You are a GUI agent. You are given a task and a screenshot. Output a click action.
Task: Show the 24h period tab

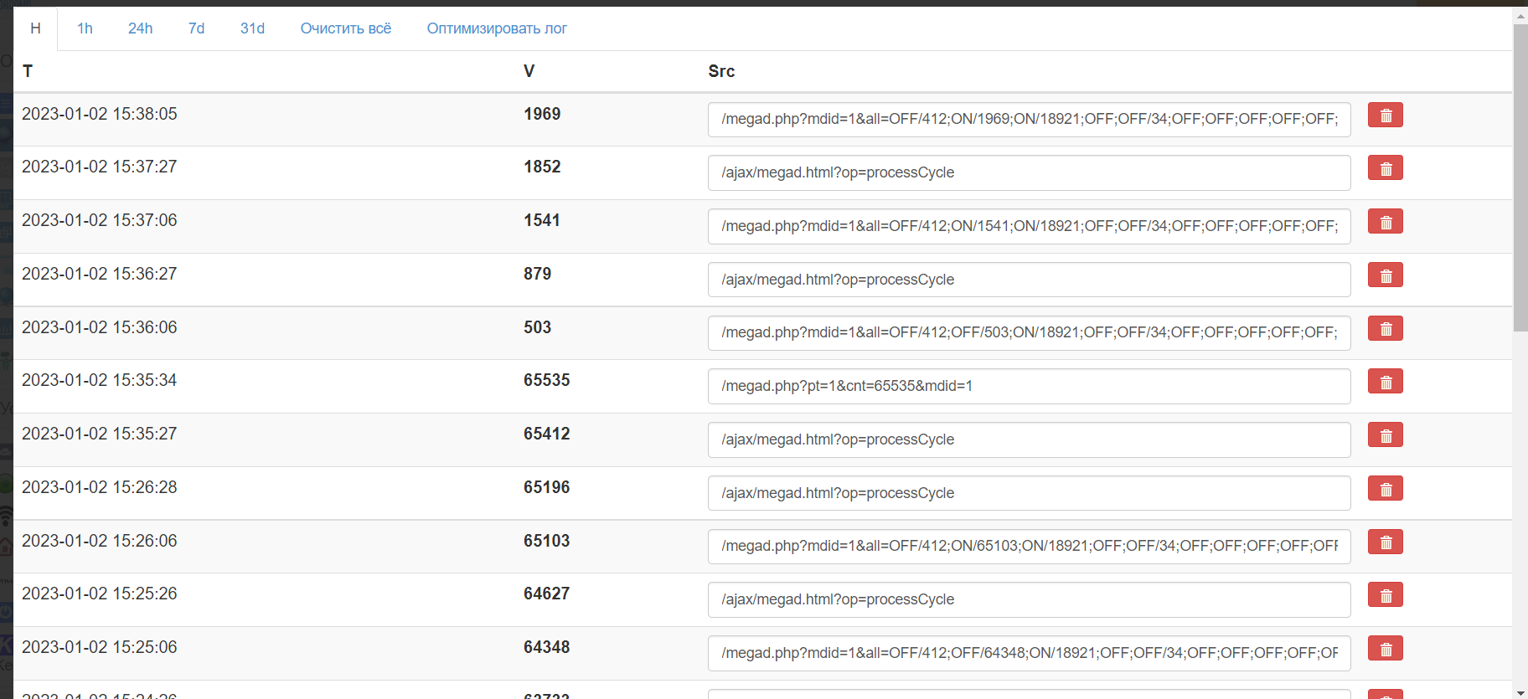140,28
